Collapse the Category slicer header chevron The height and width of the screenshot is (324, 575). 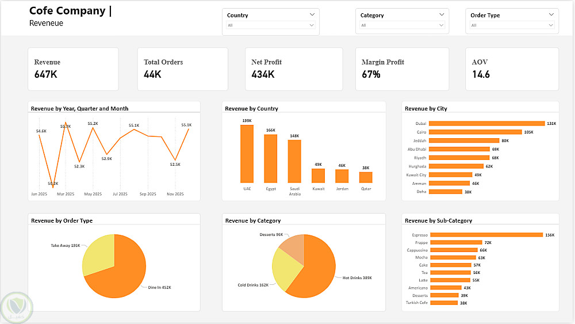click(442, 15)
